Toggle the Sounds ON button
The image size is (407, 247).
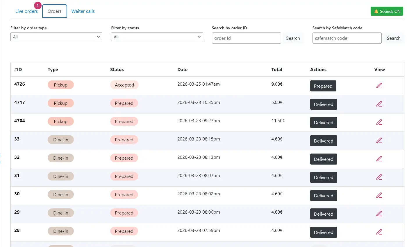point(387,11)
